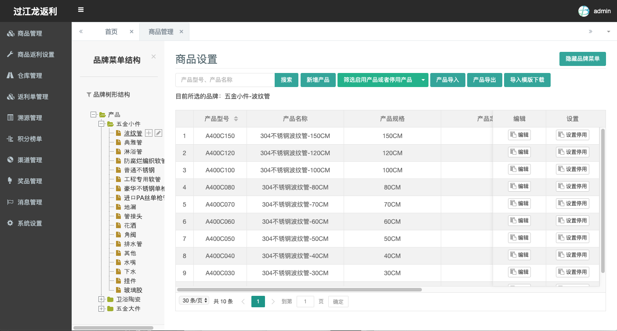Click 编辑 for row A400C150

(x=519, y=135)
